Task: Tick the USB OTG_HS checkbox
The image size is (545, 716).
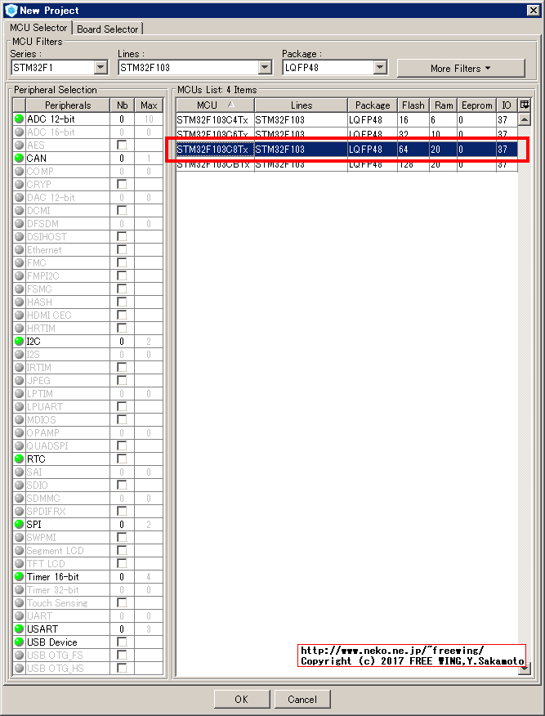Action: pos(122,668)
